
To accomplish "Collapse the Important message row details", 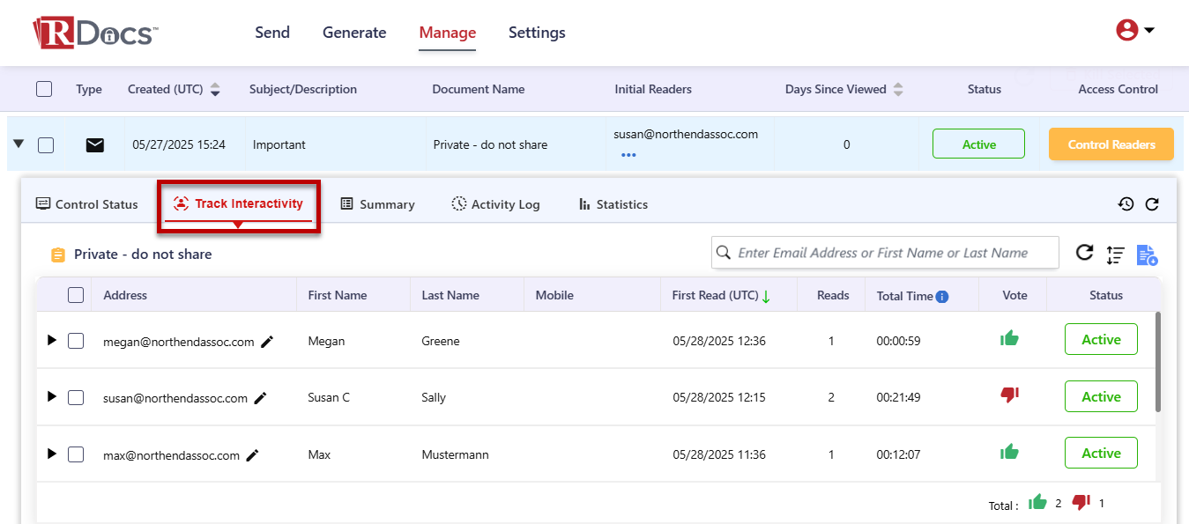I will coord(19,144).
